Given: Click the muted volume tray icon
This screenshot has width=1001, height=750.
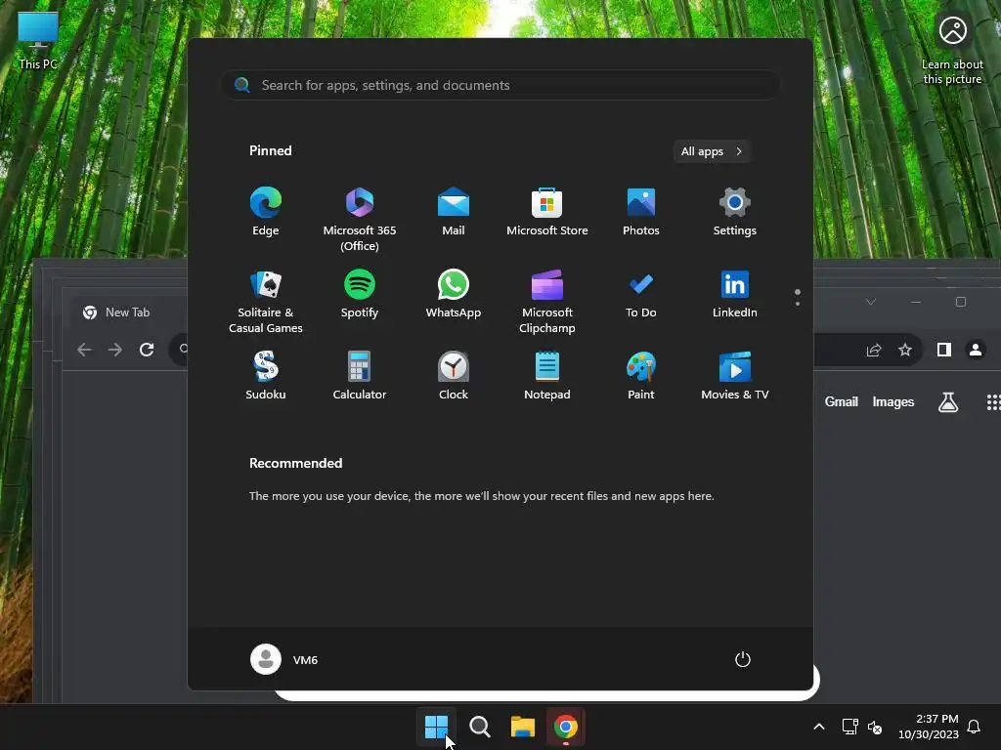Looking at the screenshot, I should click(x=875, y=727).
